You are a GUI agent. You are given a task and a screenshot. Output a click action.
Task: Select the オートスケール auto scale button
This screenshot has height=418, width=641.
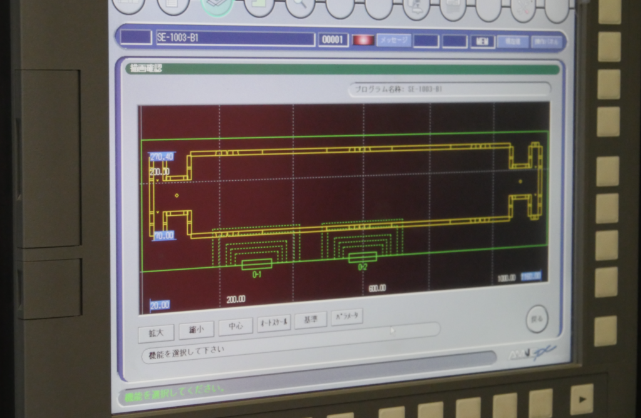click(x=274, y=323)
